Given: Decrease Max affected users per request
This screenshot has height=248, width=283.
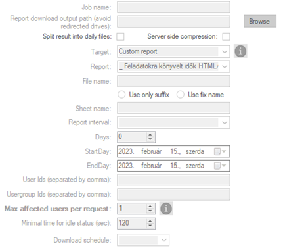Looking at the screenshot, I should pyautogui.click(x=150, y=211).
